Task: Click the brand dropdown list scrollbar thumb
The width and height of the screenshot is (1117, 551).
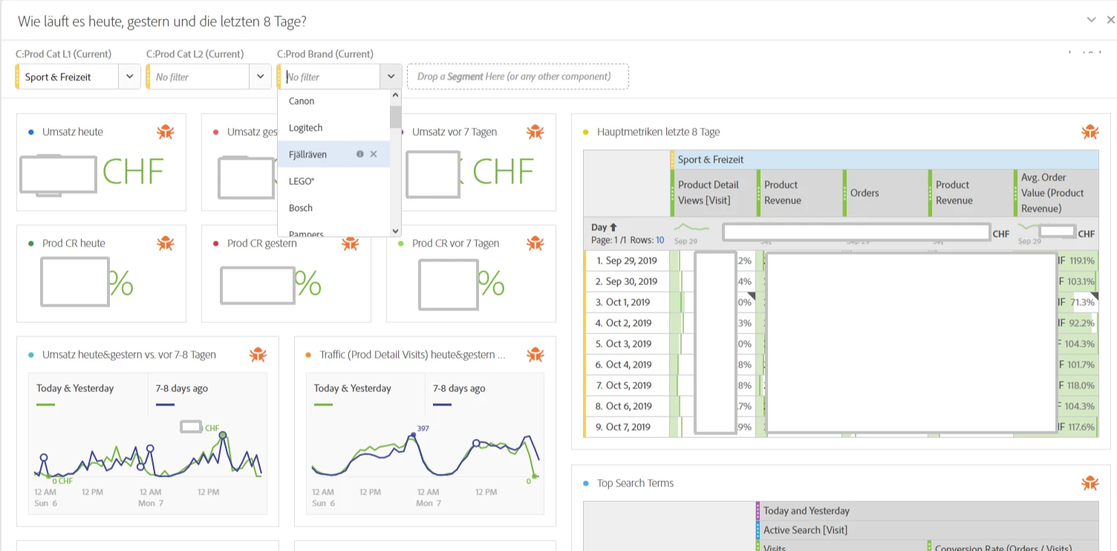Action: (x=395, y=117)
